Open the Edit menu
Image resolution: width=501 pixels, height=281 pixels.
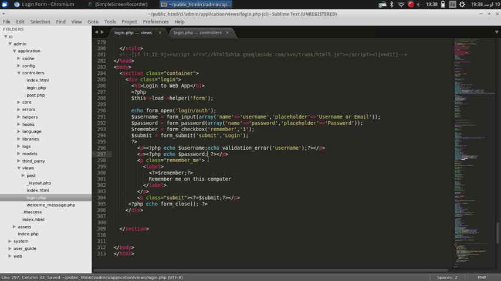pyautogui.click(x=20, y=22)
